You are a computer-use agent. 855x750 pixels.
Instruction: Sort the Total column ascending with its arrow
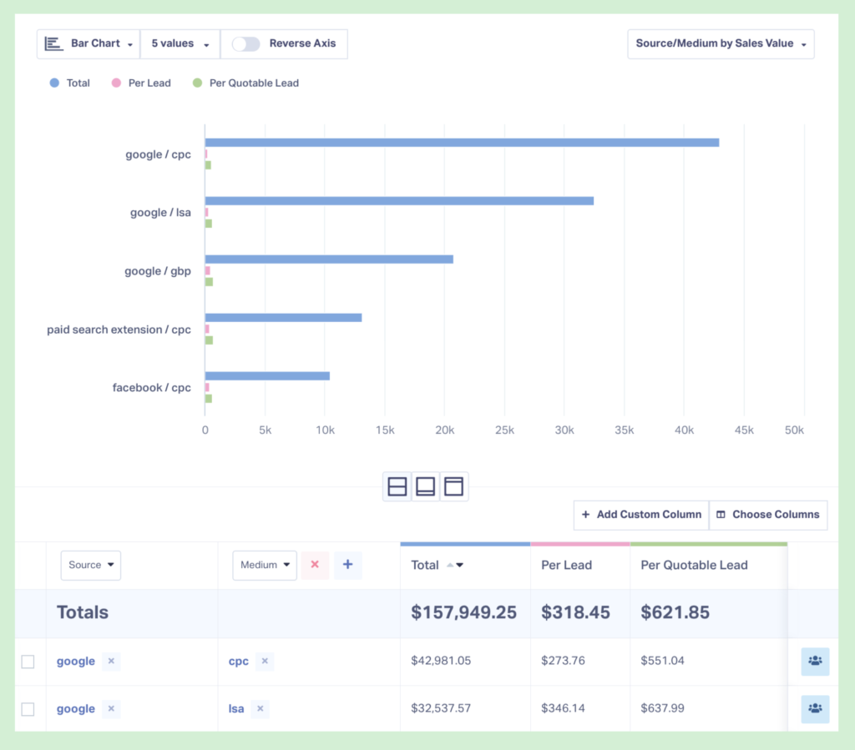[x=449, y=565]
